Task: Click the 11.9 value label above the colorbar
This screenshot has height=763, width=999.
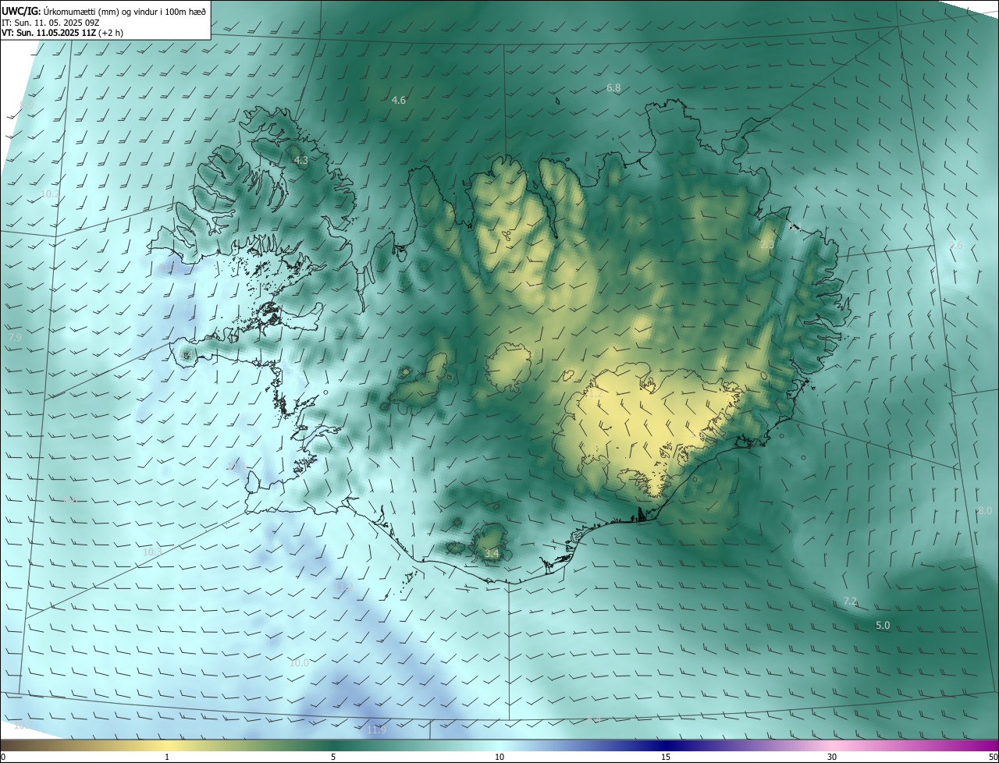Action: 376,730
